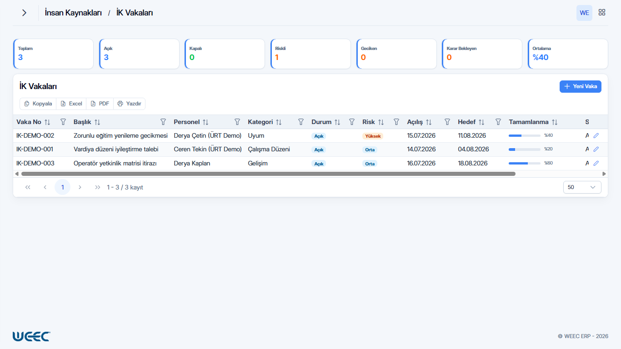Open the Durum column filter
The height and width of the screenshot is (349, 621).
point(351,122)
